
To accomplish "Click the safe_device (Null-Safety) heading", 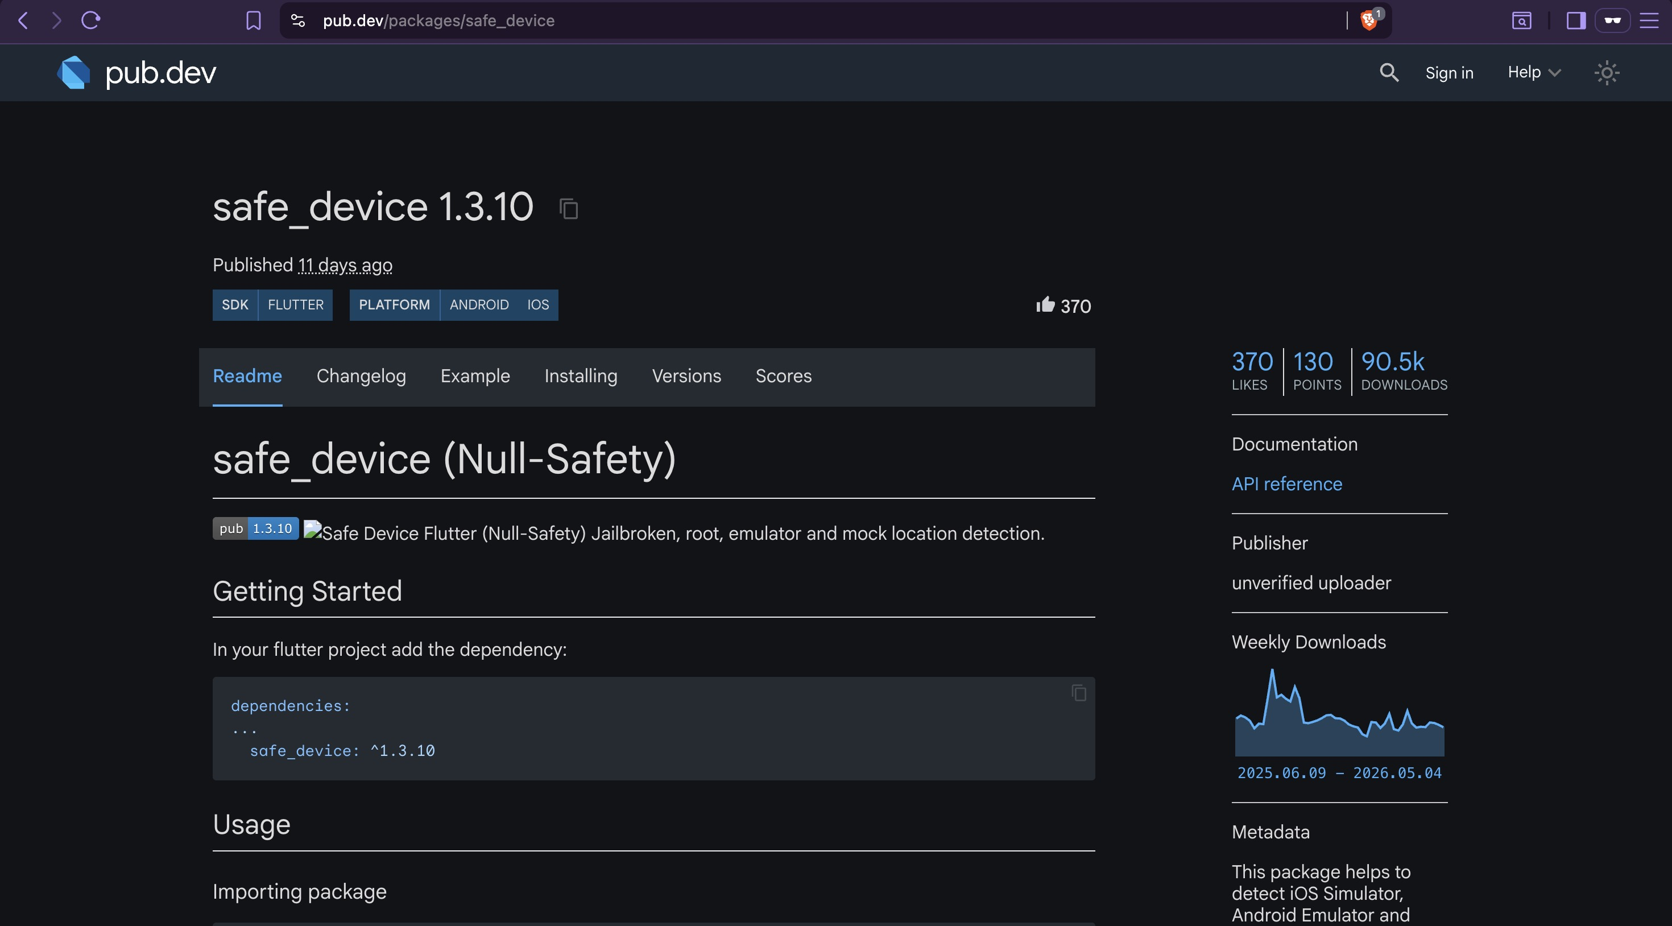I will 445,458.
